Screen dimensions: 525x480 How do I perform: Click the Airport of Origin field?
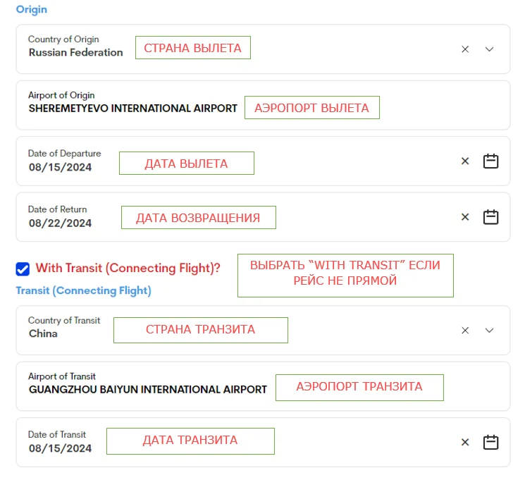(x=132, y=109)
